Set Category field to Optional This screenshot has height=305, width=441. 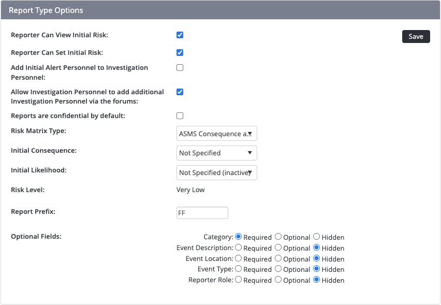279,237
